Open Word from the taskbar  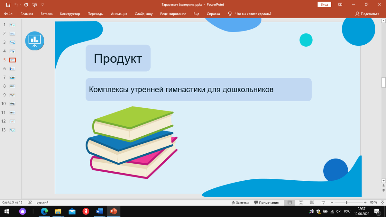[x=99, y=211]
